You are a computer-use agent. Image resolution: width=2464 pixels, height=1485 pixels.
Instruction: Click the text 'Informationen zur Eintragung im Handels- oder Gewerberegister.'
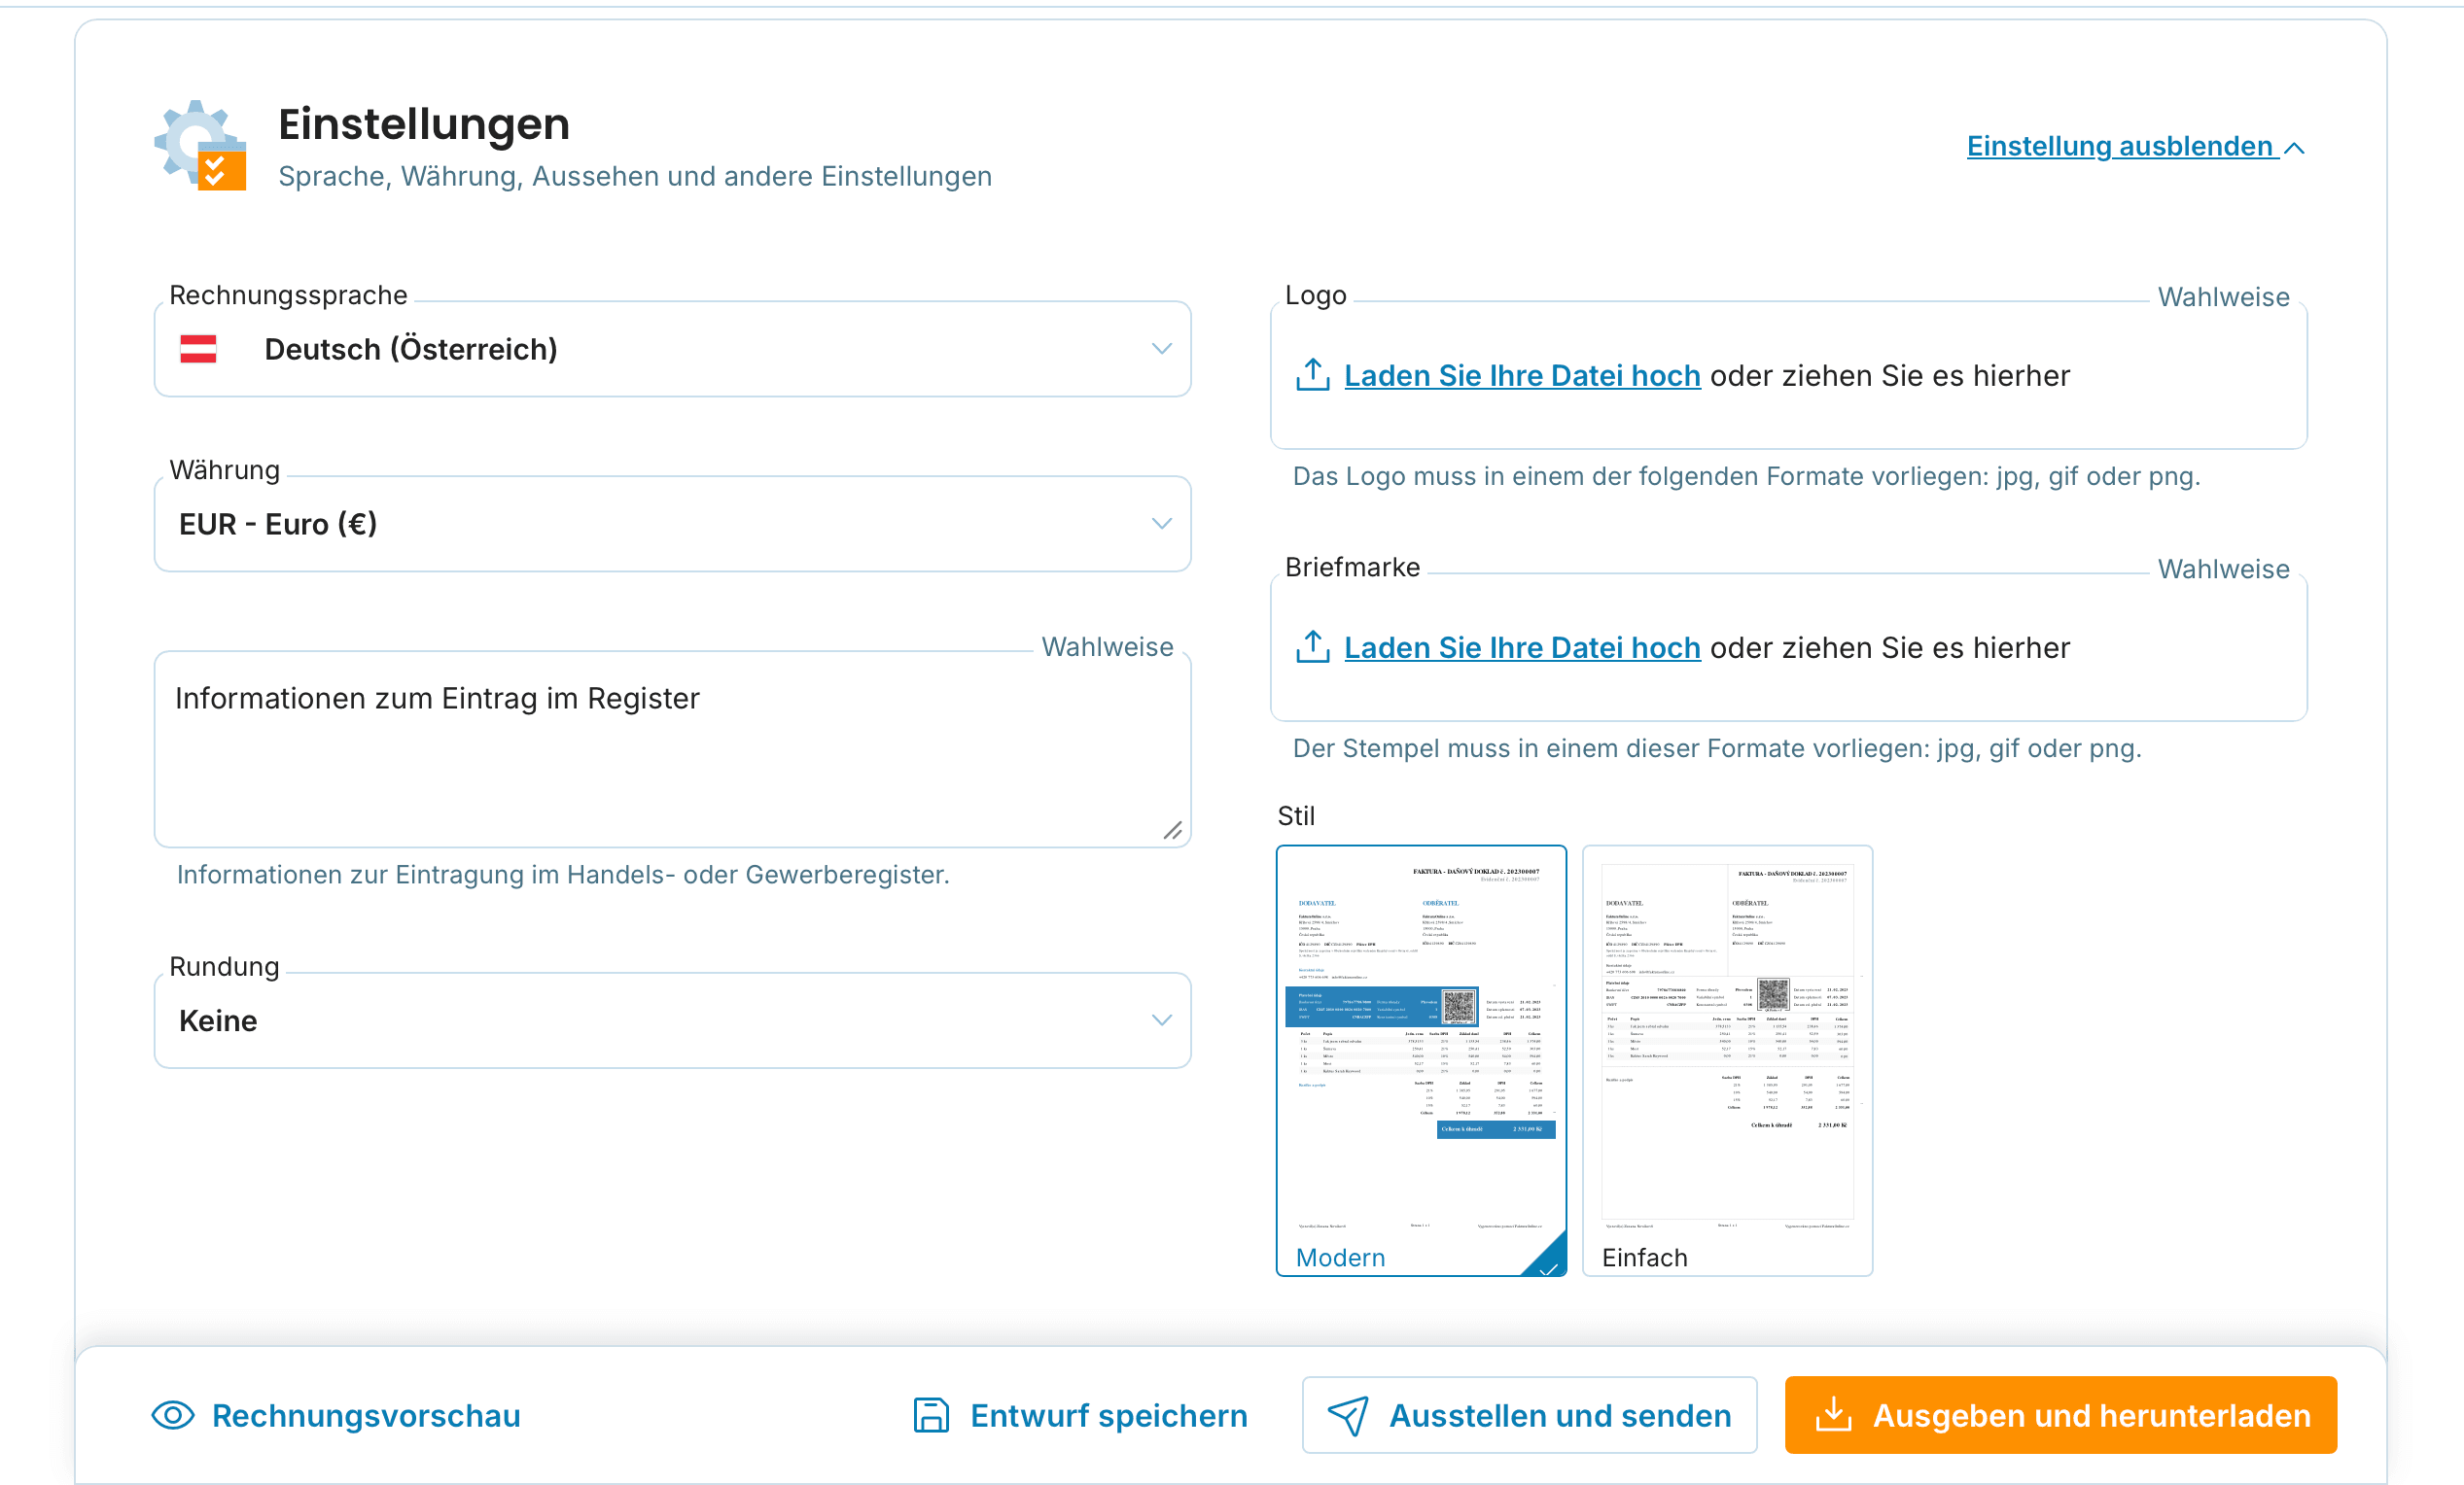[563, 875]
